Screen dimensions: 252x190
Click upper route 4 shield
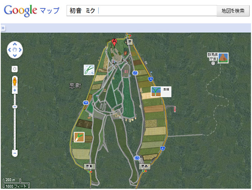click(x=150, y=79)
